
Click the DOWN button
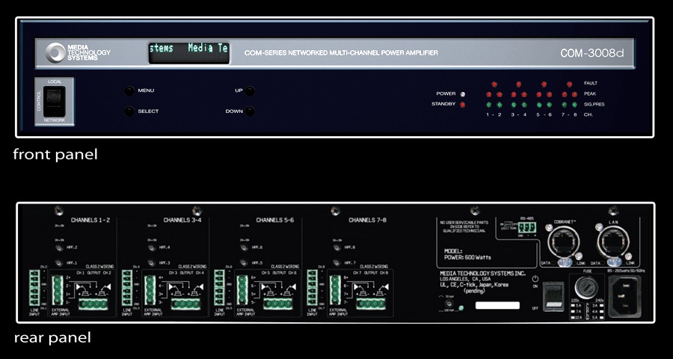[x=249, y=111]
